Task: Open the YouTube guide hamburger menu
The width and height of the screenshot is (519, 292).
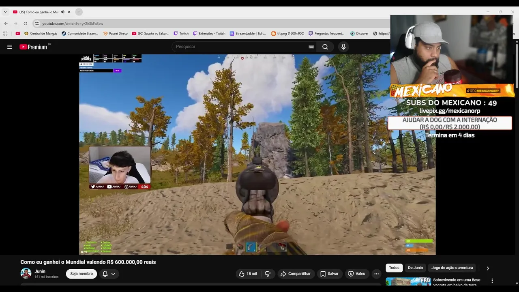Action: (x=10, y=47)
